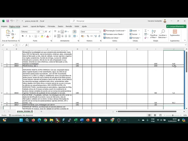
Task: Switch to the Dados tab
Action: [61, 26]
